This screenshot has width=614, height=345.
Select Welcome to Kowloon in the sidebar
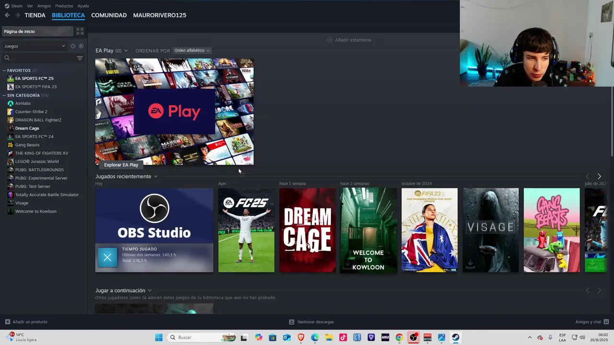(x=35, y=211)
